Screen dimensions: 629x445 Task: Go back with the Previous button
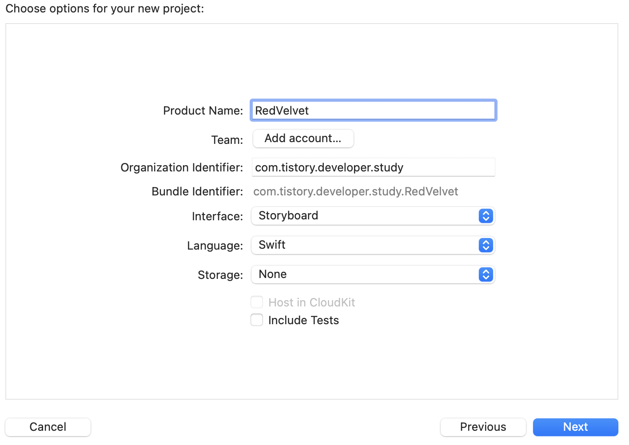483,427
